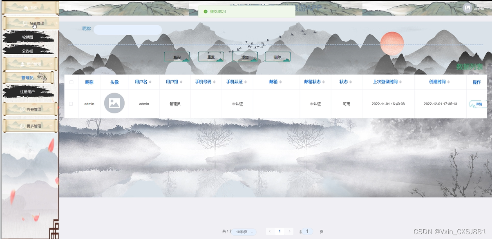Expand the 内容管理 menu chevron
The image size is (492, 239).
pos(52,109)
